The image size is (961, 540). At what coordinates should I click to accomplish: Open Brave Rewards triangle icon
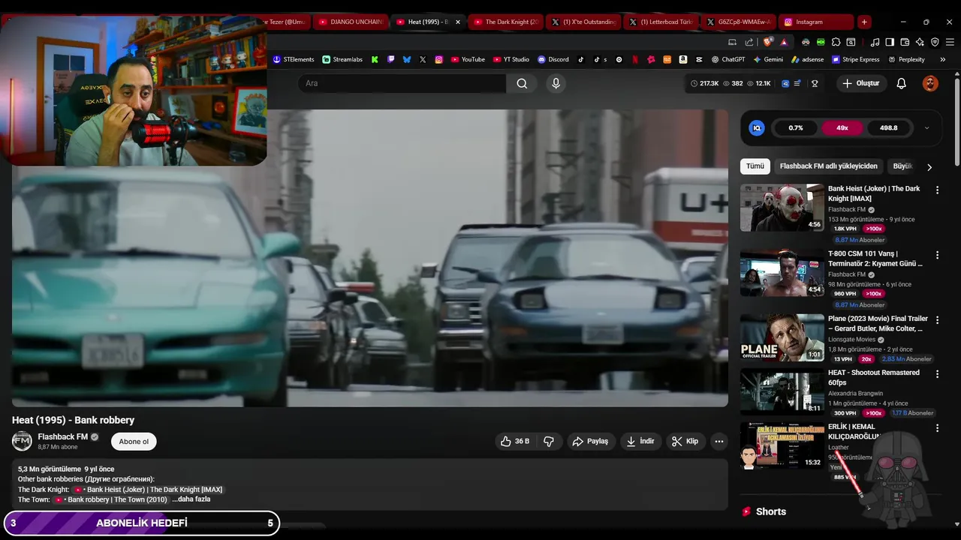pos(784,42)
